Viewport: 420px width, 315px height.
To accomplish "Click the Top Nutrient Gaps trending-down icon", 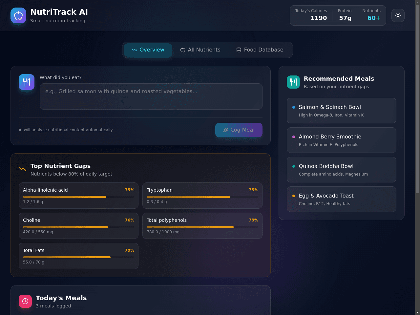I will tap(23, 169).
